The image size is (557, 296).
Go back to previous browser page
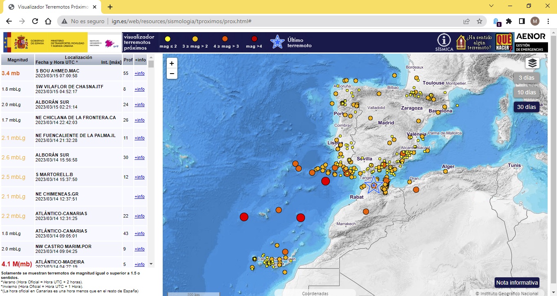[9, 21]
